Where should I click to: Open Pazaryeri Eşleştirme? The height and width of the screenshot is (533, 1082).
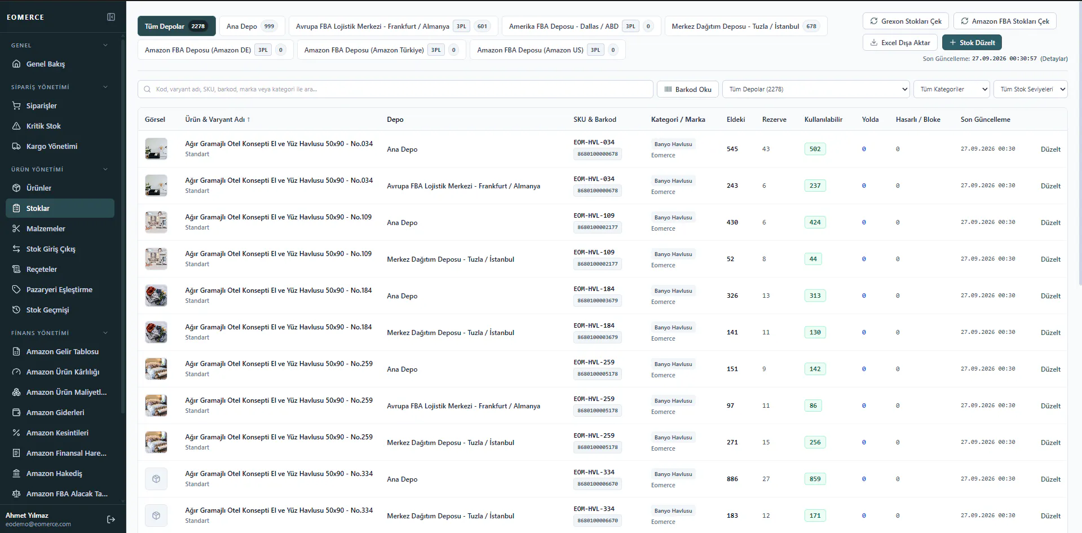[60, 290]
